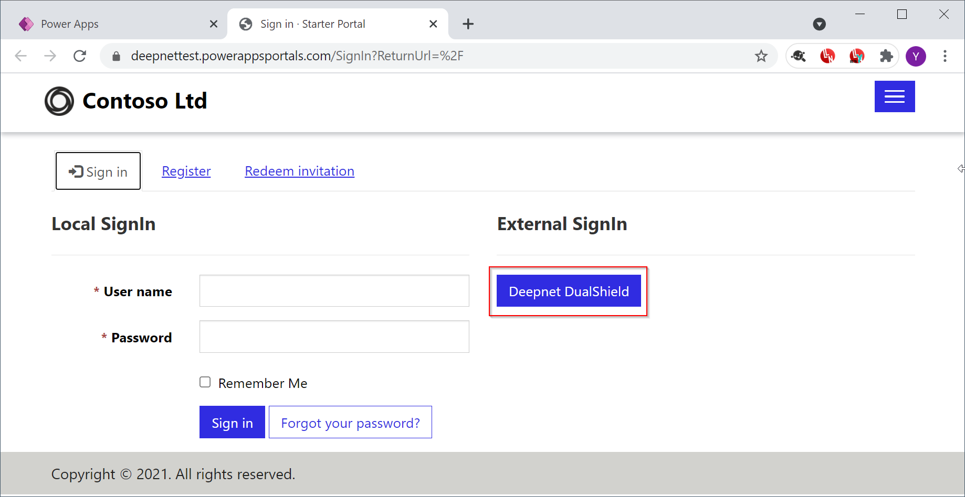Reload the Starter Portal page
The image size is (965, 497).
(80, 56)
